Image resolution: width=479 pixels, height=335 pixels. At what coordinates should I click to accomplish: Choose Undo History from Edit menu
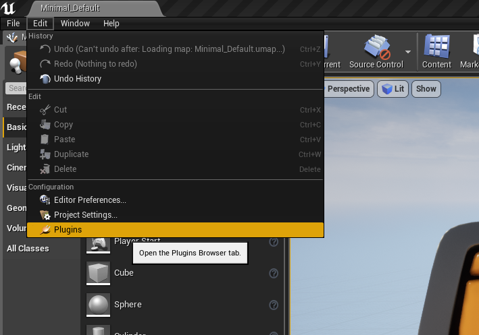[176, 79]
